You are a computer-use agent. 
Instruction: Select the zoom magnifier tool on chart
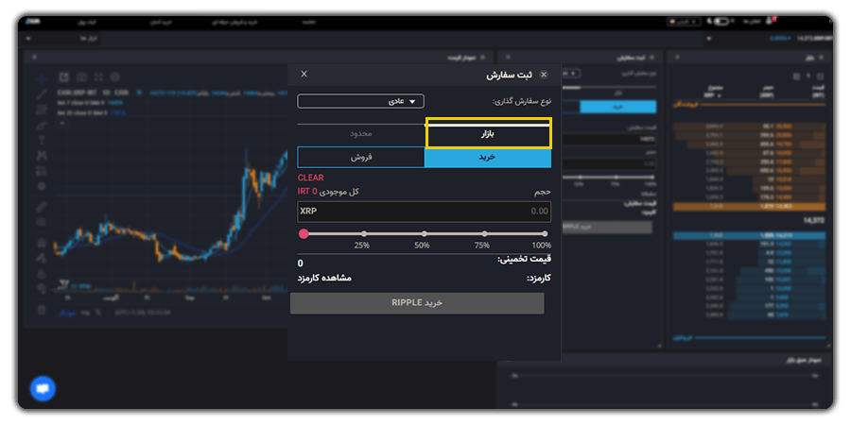[x=42, y=222]
